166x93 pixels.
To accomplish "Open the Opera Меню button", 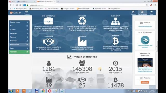I will point(12,2).
